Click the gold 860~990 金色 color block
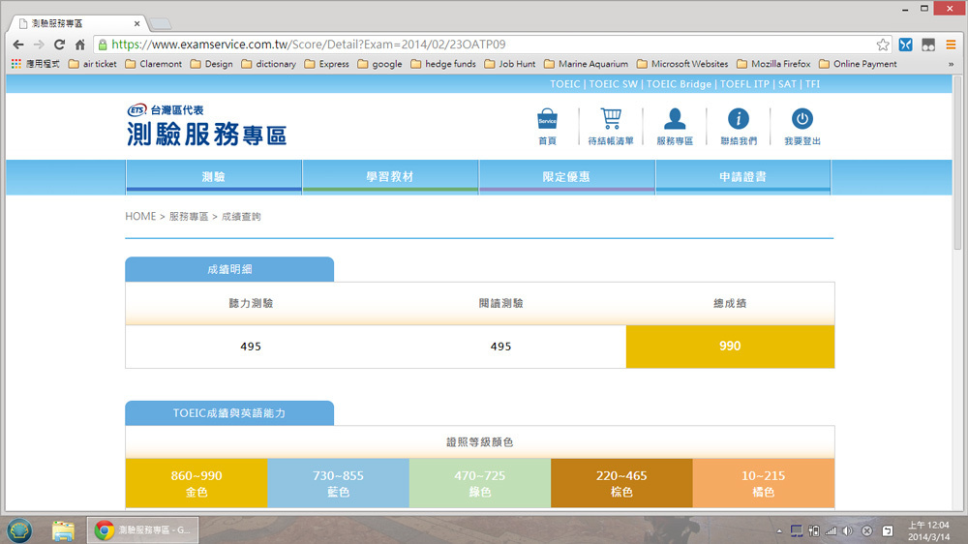968x544 pixels. click(x=196, y=483)
